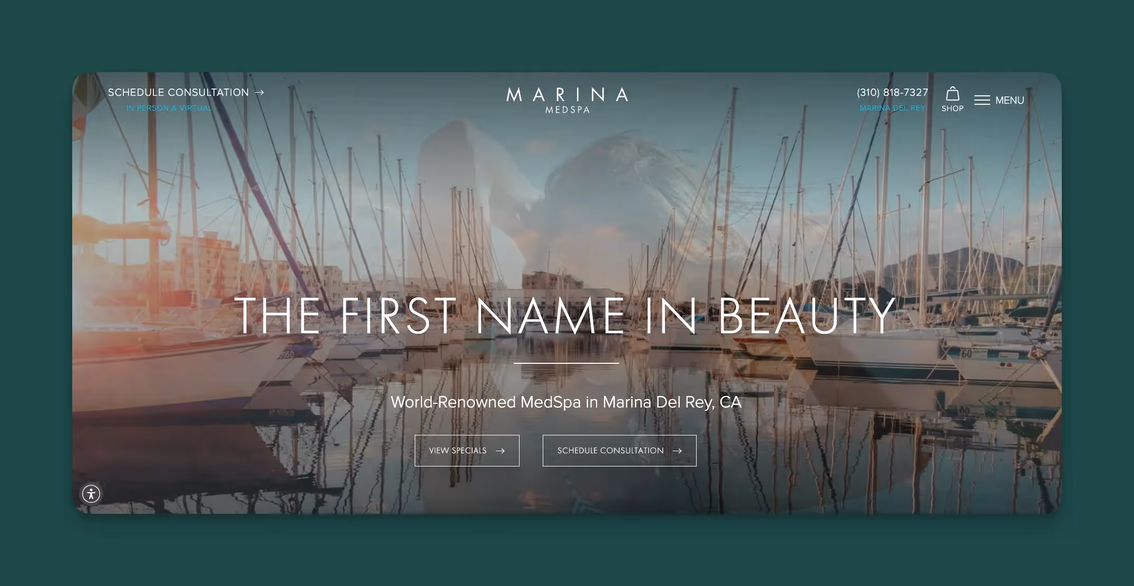Open the hamburger menu icon
The height and width of the screenshot is (586, 1134).
coord(982,100)
